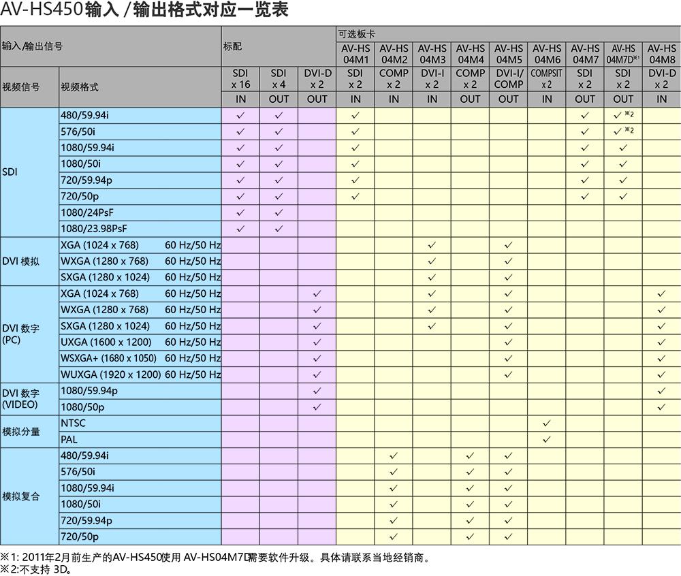The height and width of the screenshot is (576, 681).
Task: Click 'WSXGA+ (1680 x 1050)' format row
Action: 140,358
